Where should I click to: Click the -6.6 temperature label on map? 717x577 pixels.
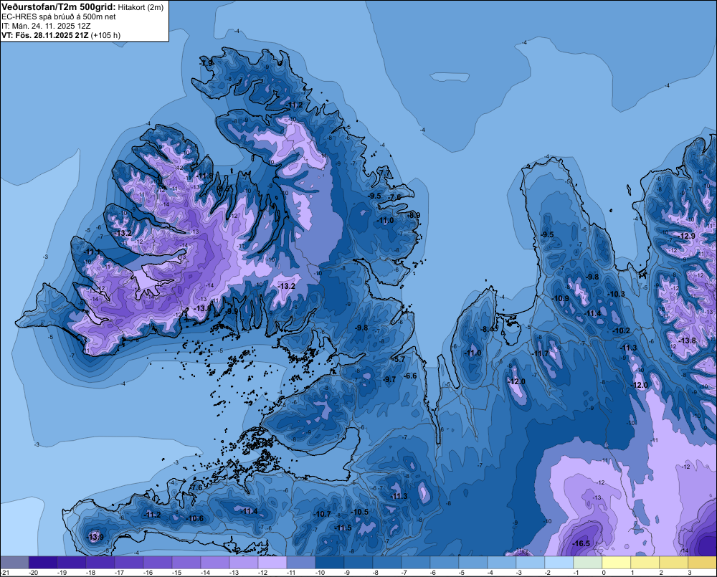[410, 376]
